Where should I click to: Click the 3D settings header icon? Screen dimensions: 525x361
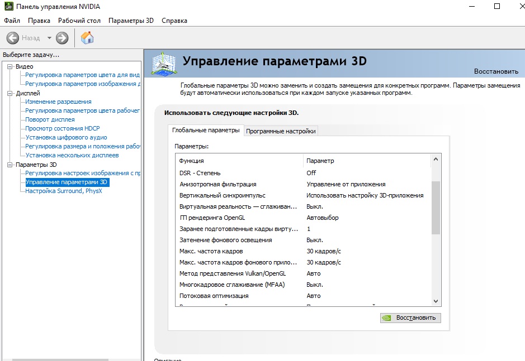point(163,64)
